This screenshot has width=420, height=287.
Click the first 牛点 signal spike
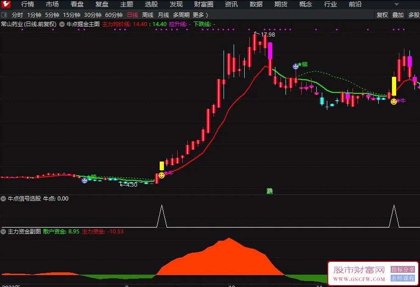162,216
